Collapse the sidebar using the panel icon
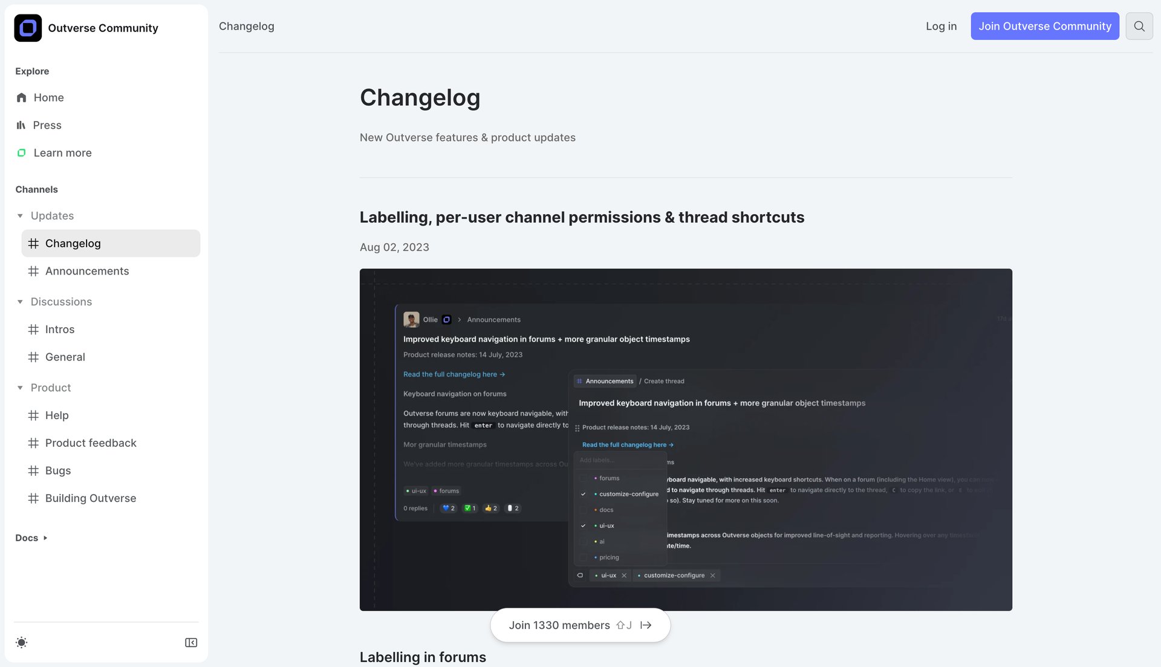Image resolution: width=1161 pixels, height=667 pixels. [191, 642]
